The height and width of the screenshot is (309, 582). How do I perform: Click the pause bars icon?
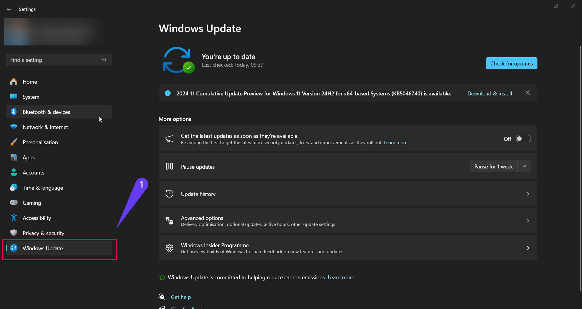pos(169,166)
